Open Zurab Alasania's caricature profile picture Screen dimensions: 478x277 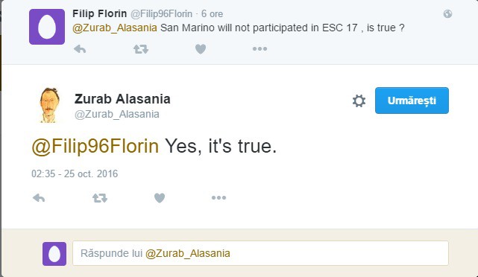click(49, 105)
